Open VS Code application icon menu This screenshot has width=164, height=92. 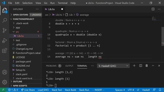click(x=3, y=3)
